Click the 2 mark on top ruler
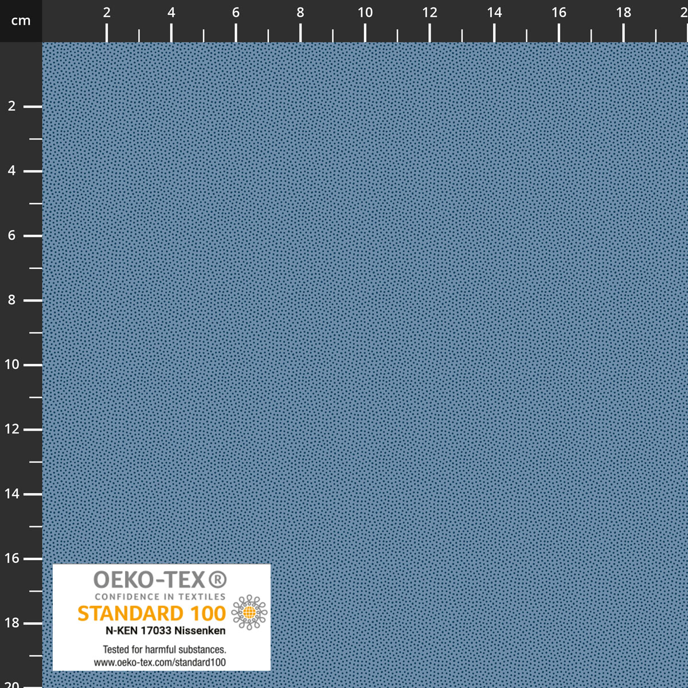 click(x=107, y=13)
